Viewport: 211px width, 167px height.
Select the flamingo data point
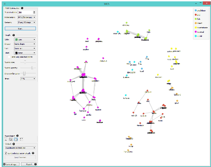140,123
